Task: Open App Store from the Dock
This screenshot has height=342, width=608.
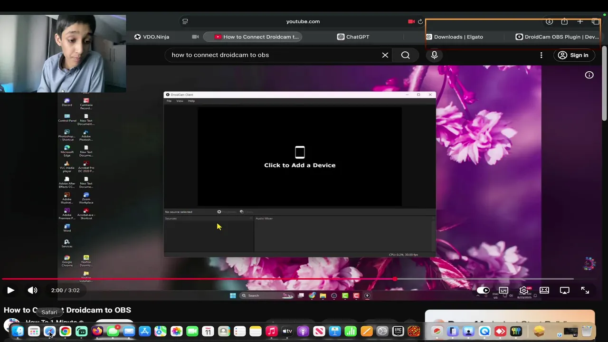Action: point(144,331)
